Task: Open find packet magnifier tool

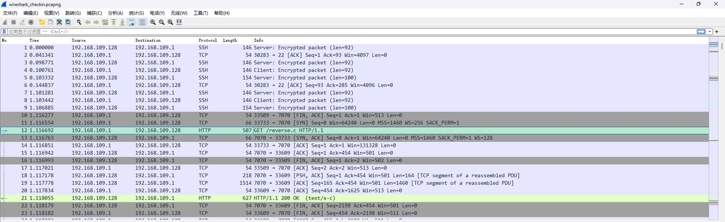Action: click(x=79, y=22)
